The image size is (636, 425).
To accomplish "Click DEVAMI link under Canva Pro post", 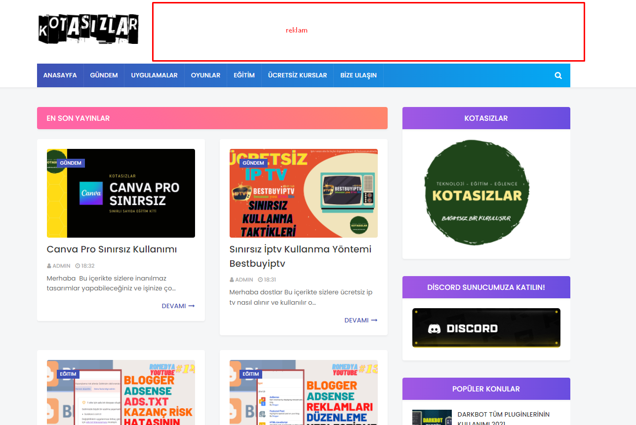I will (178, 306).
